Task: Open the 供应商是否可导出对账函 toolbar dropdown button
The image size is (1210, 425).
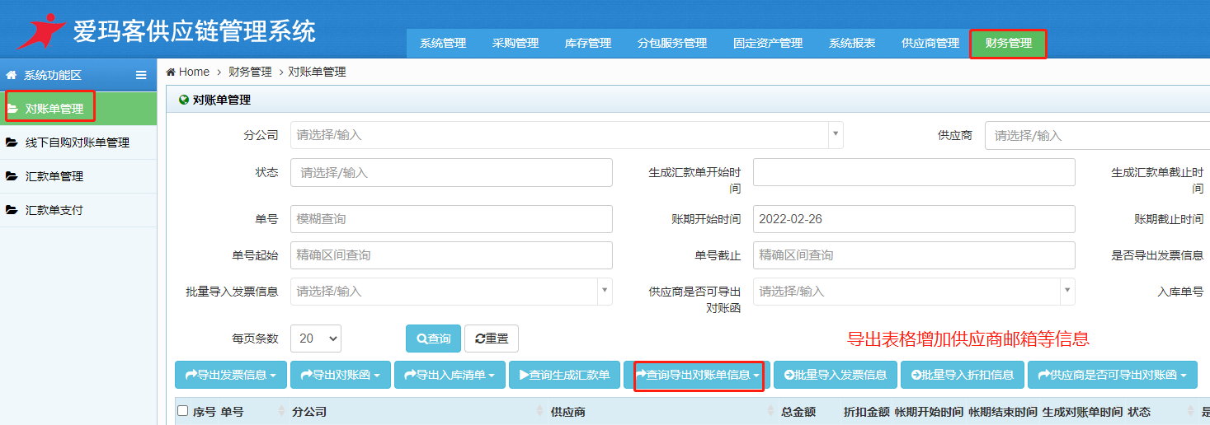Action: tap(1112, 375)
